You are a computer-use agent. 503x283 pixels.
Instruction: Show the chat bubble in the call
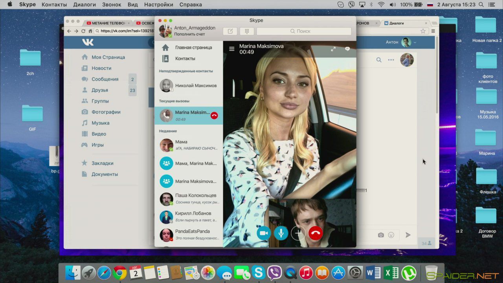click(x=347, y=49)
